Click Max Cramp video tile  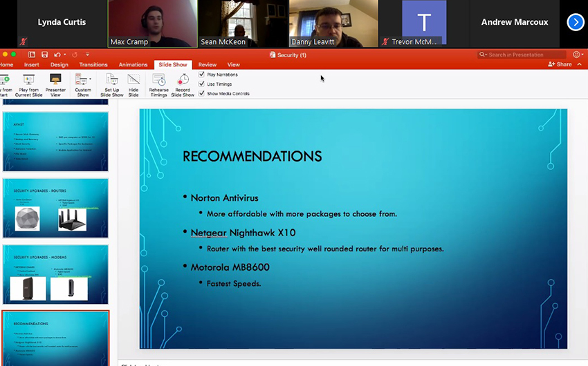(x=153, y=23)
